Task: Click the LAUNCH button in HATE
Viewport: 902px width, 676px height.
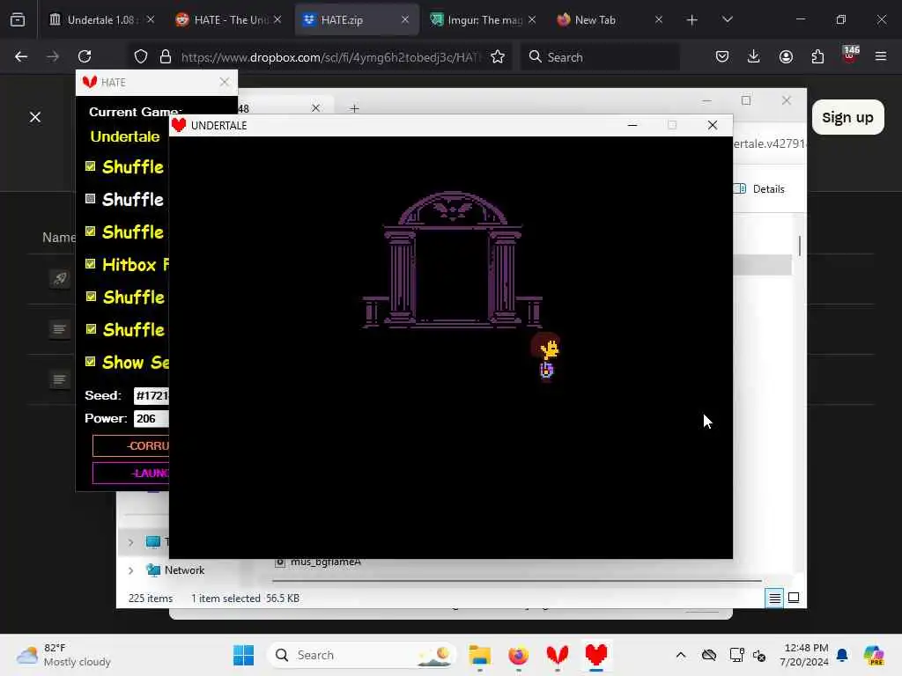Action: click(x=131, y=473)
